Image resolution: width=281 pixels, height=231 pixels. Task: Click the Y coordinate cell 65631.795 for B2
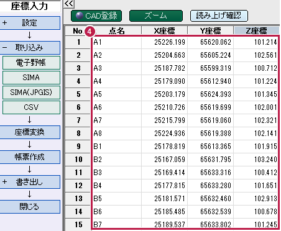tap(211, 160)
